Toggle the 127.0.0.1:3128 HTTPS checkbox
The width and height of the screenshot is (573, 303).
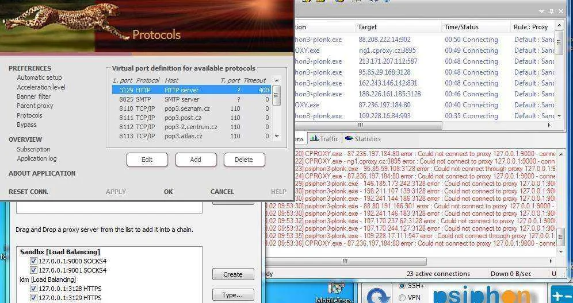click(x=33, y=289)
